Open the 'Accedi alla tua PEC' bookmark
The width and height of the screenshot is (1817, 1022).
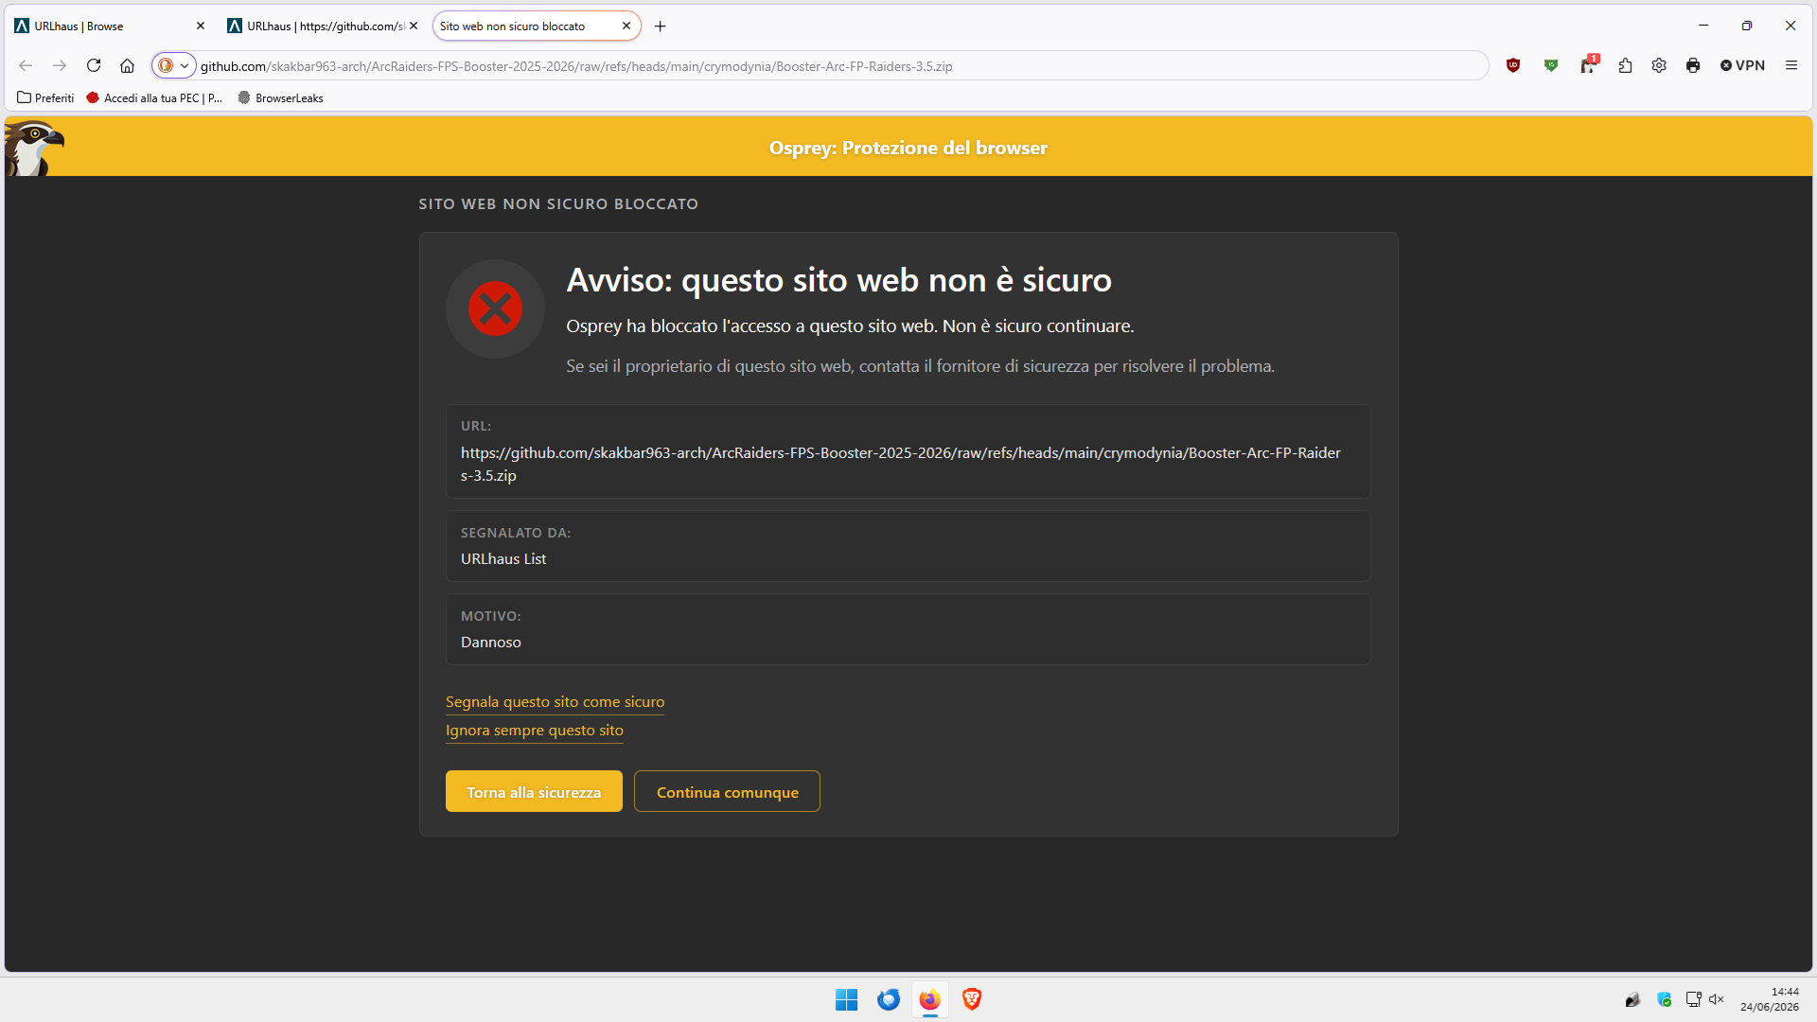click(x=154, y=97)
